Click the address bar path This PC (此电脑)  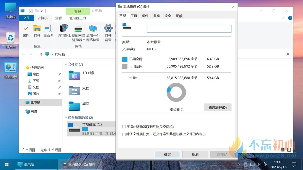point(60,54)
